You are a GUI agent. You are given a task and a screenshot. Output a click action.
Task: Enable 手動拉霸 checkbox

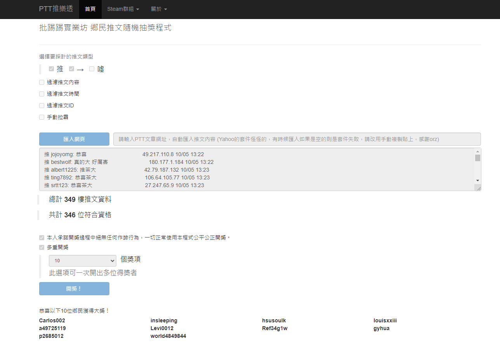click(x=42, y=117)
